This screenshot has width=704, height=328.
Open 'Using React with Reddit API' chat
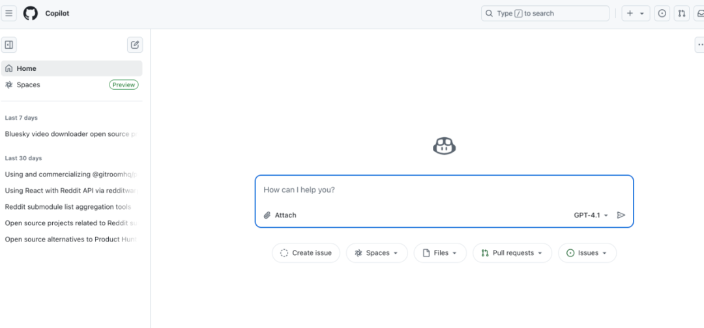72,191
